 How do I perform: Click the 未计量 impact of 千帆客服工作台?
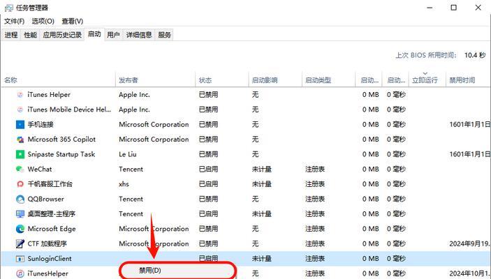tap(262, 184)
